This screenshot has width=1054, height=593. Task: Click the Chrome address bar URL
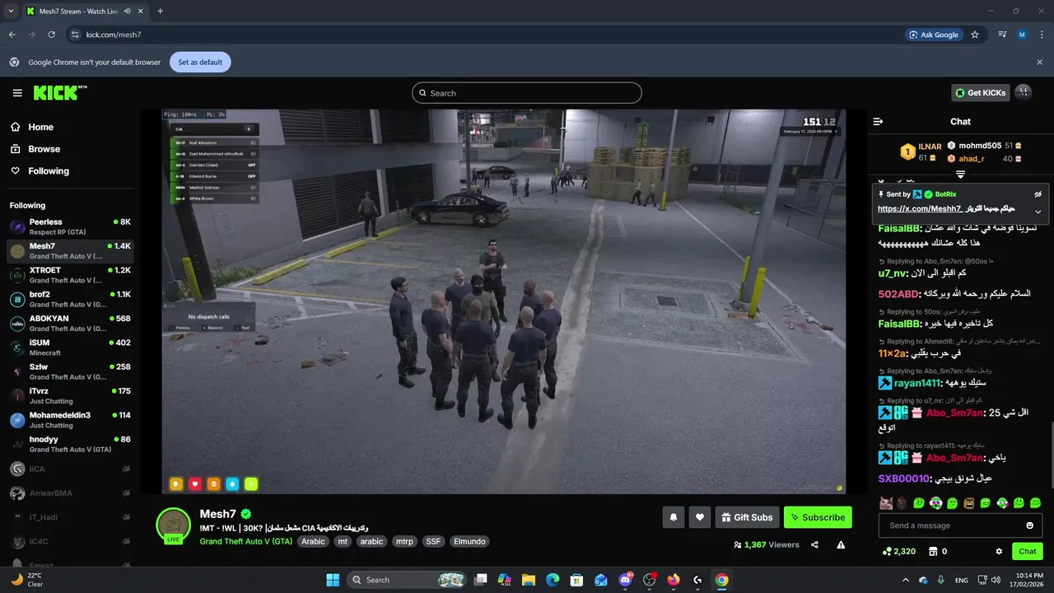click(x=114, y=35)
